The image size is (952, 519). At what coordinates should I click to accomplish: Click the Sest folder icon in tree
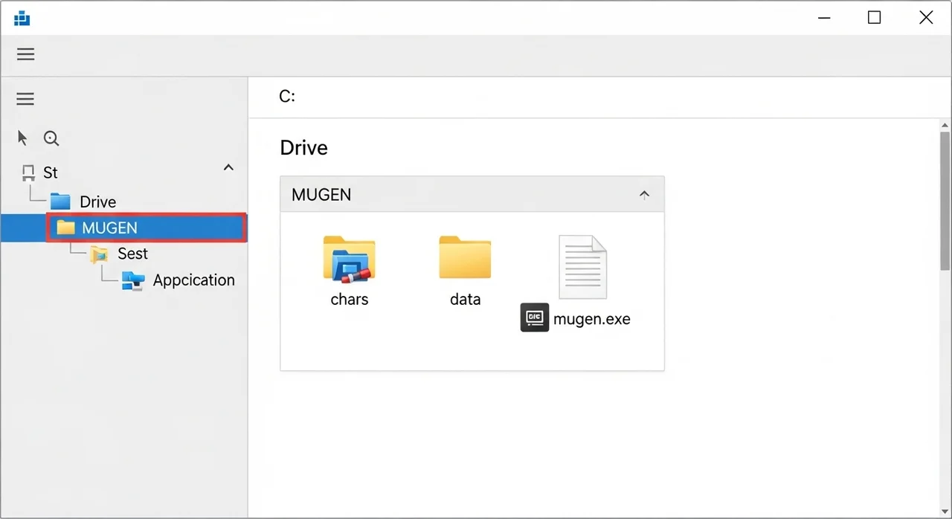(100, 254)
